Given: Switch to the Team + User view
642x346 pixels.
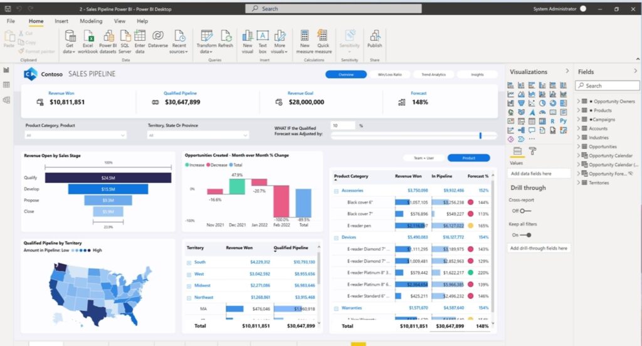Looking at the screenshot, I should 423,158.
